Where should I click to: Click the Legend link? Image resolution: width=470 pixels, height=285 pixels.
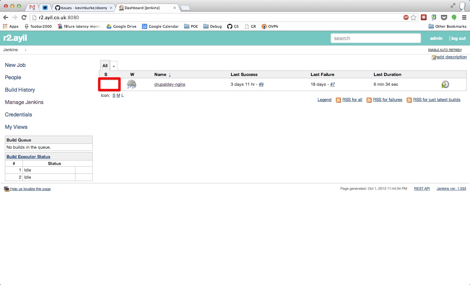coord(324,100)
